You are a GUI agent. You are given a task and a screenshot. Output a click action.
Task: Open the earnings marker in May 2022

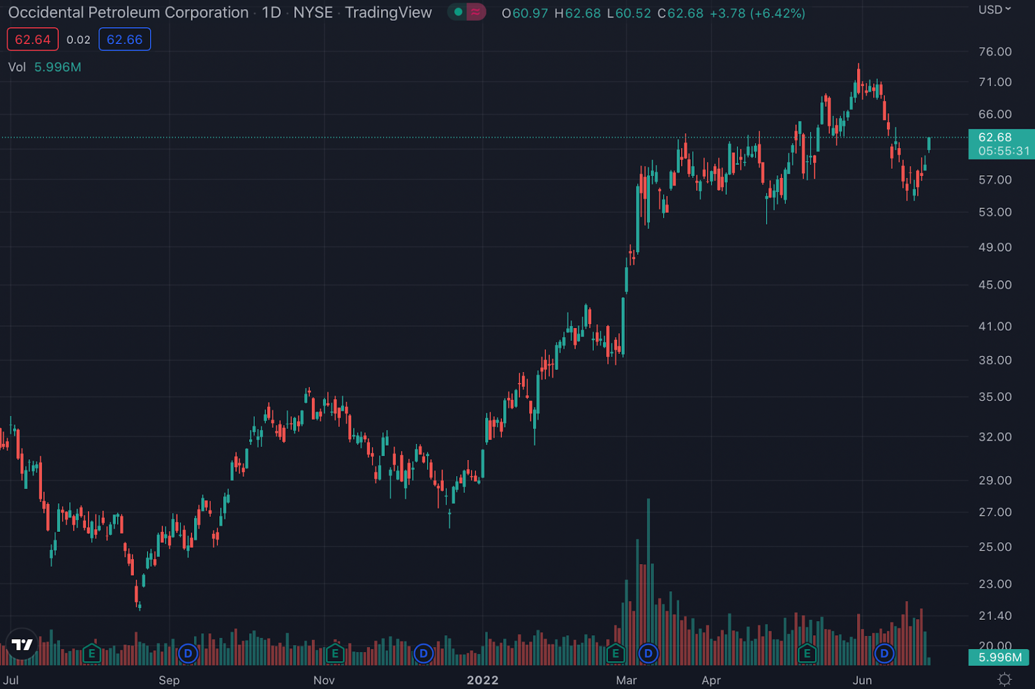pyautogui.click(x=807, y=653)
